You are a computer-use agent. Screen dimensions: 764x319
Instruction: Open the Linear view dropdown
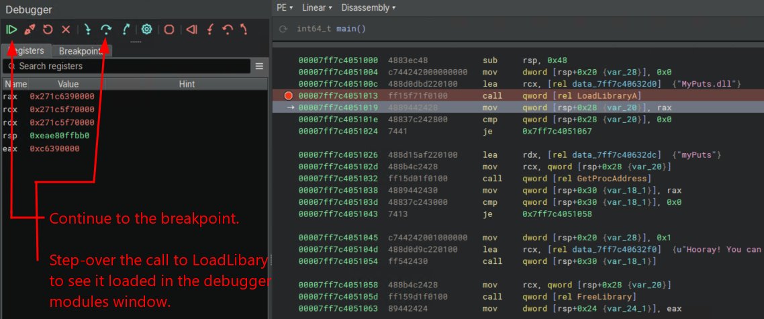[x=317, y=7]
